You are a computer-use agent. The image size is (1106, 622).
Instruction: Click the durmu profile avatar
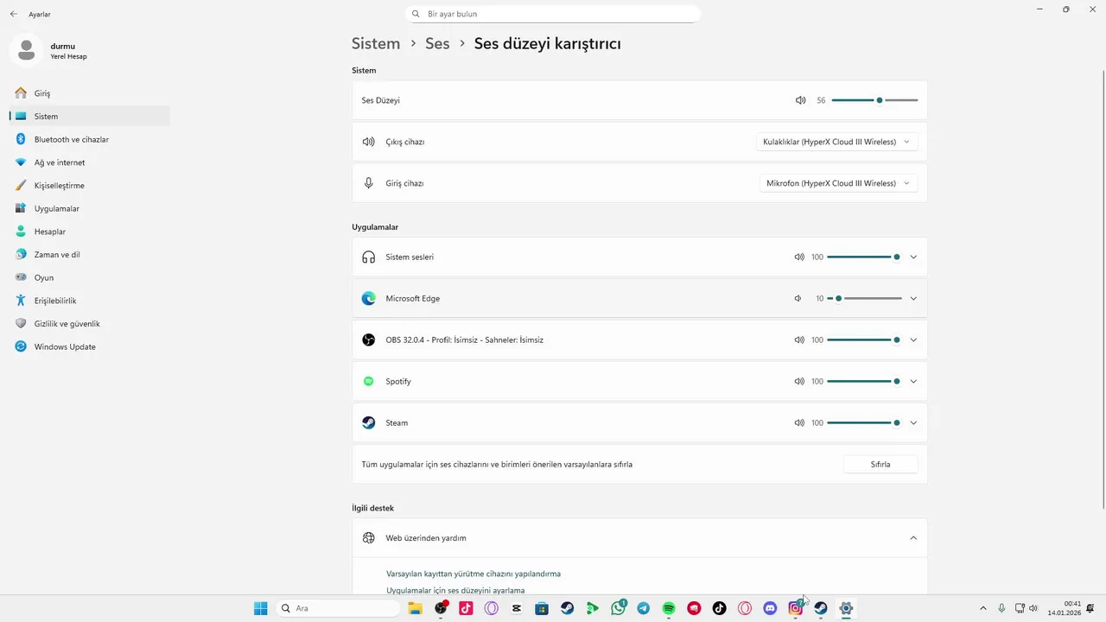pyautogui.click(x=26, y=50)
